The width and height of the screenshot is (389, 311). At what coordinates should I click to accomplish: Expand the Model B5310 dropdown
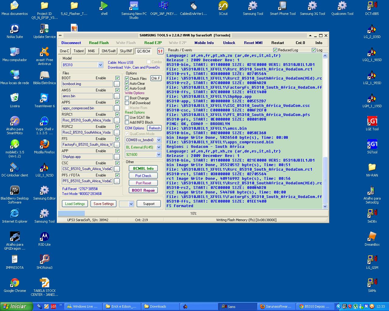point(100,65)
